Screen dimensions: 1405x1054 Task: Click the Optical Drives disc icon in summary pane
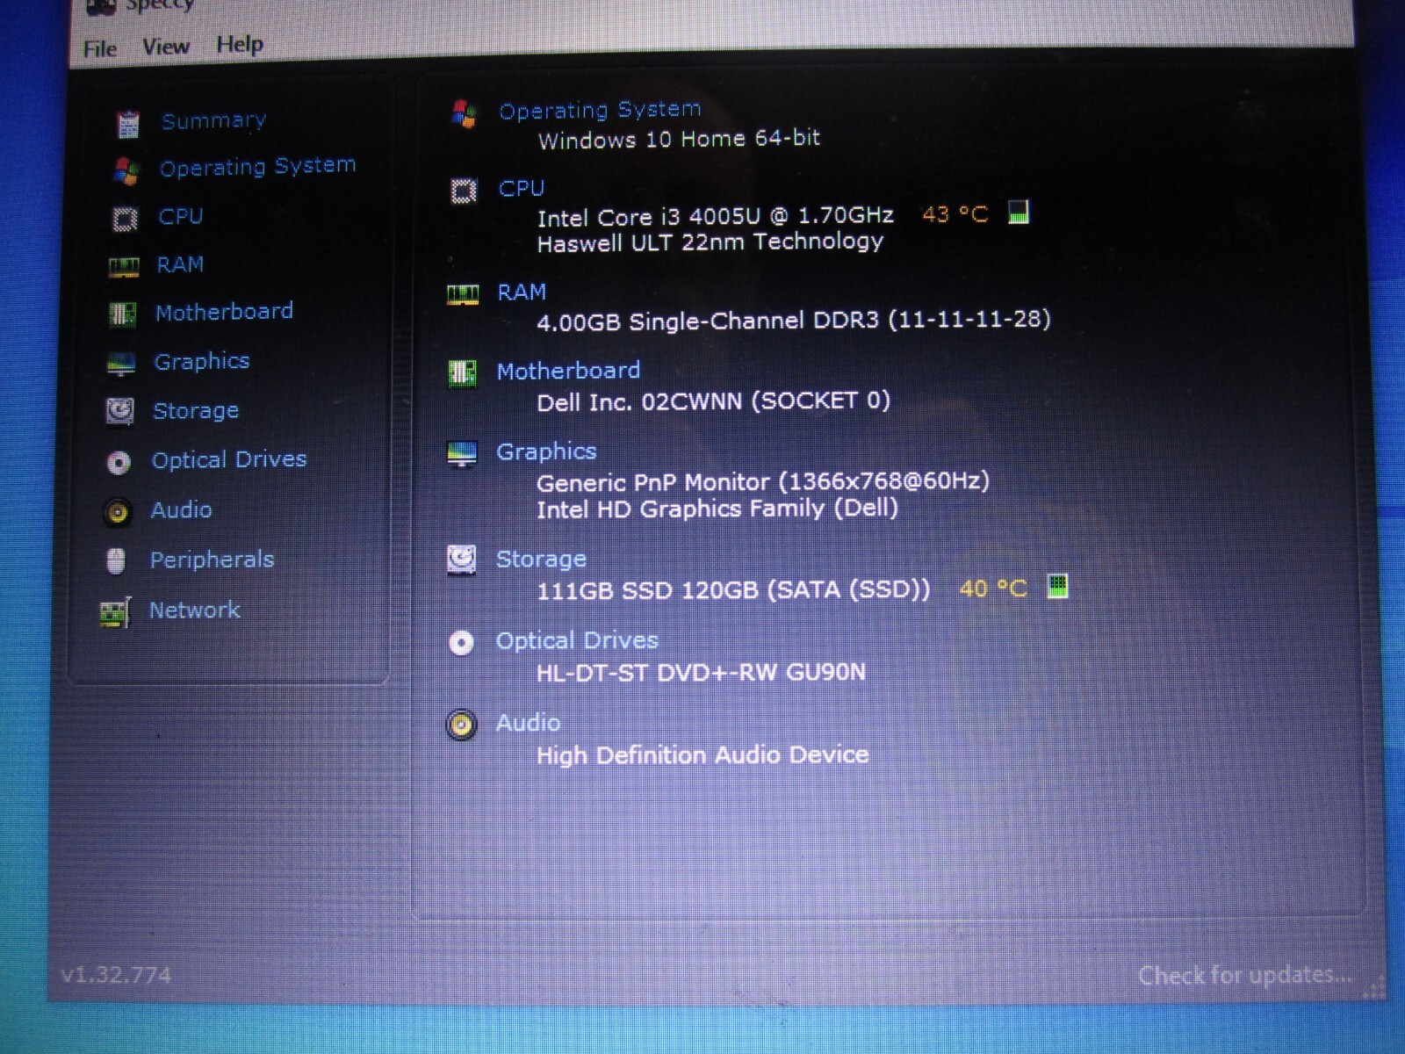461,643
